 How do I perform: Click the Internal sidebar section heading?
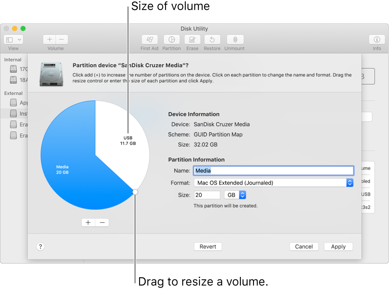tap(13, 60)
